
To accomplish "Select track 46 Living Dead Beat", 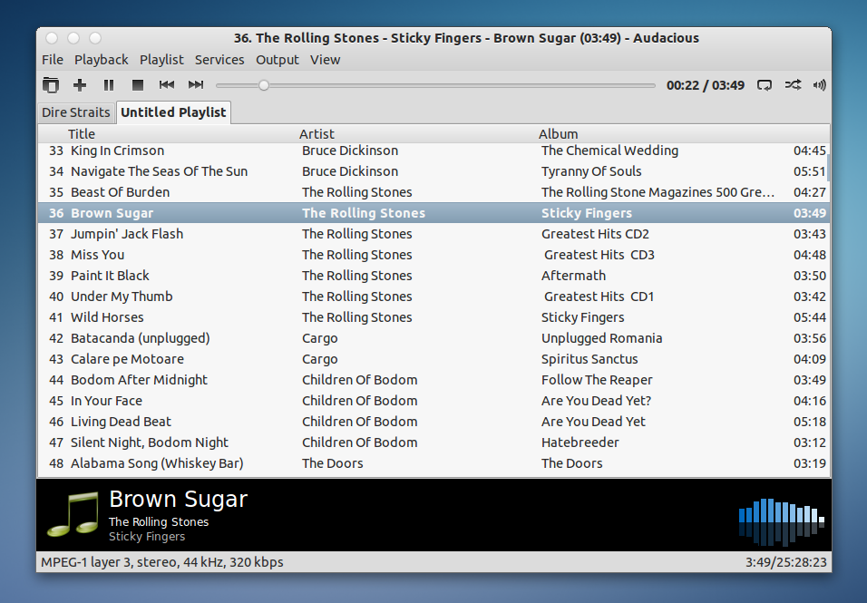I will point(434,422).
